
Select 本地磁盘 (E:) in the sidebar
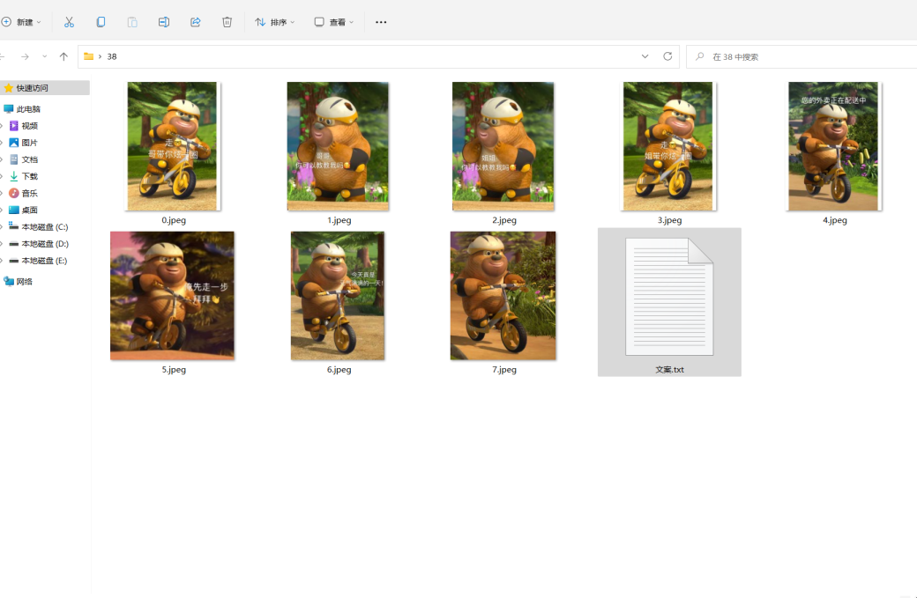point(45,261)
